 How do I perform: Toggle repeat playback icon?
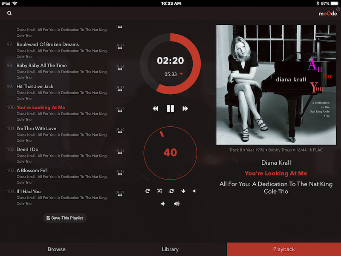coord(147,191)
